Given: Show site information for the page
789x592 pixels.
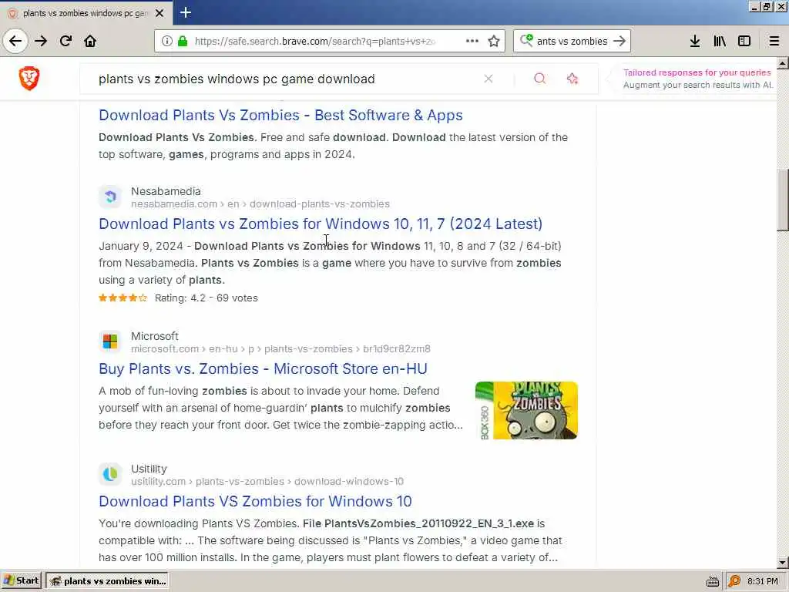Looking at the screenshot, I should 166,41.
